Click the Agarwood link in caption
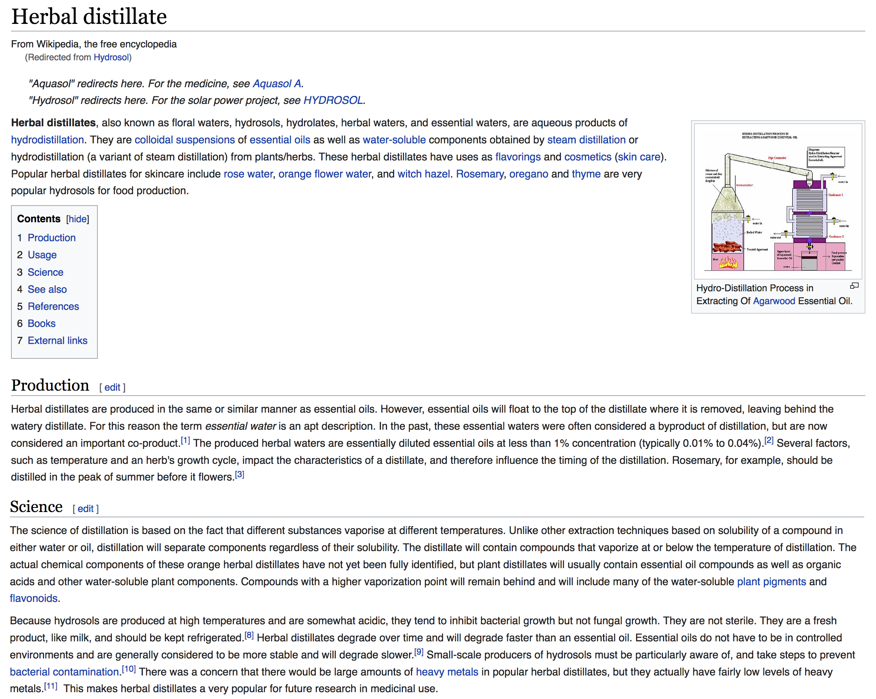 click(774, 301)
